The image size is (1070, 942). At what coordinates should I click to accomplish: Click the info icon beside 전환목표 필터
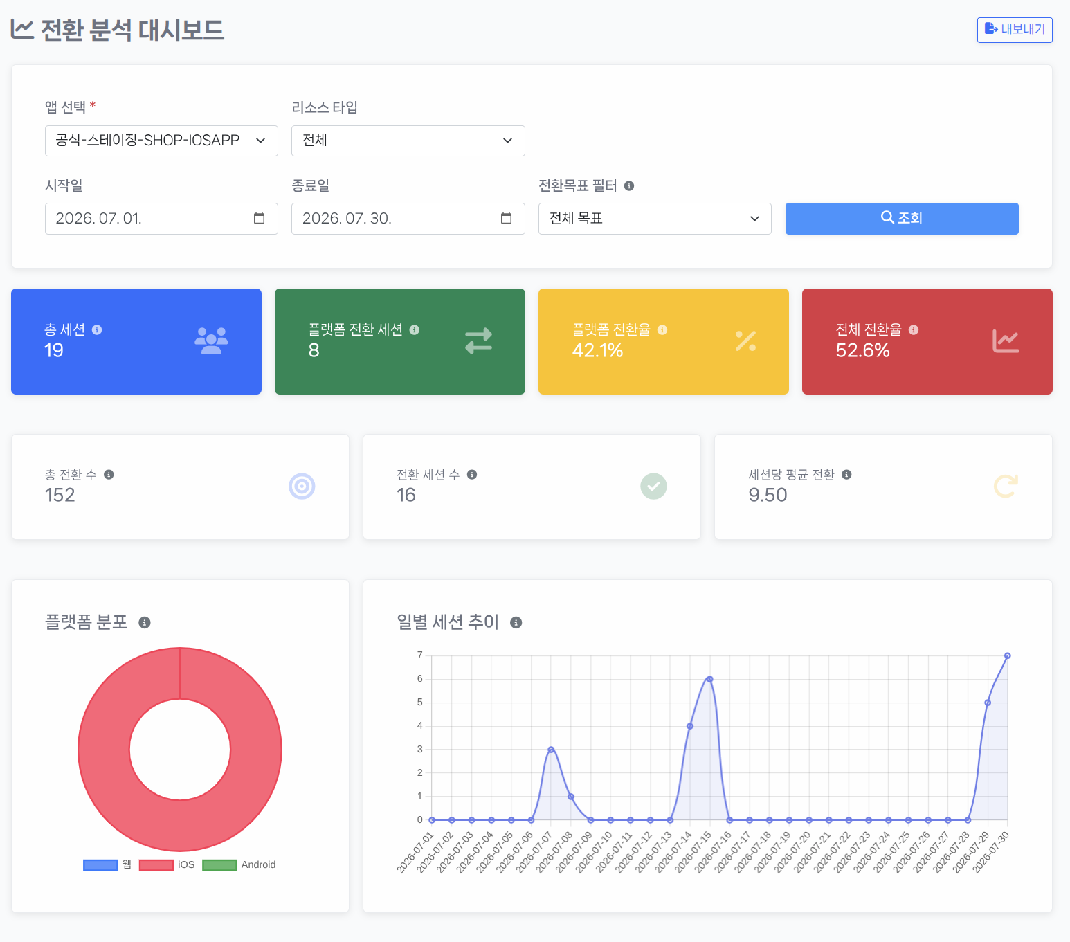coord(629,186)
